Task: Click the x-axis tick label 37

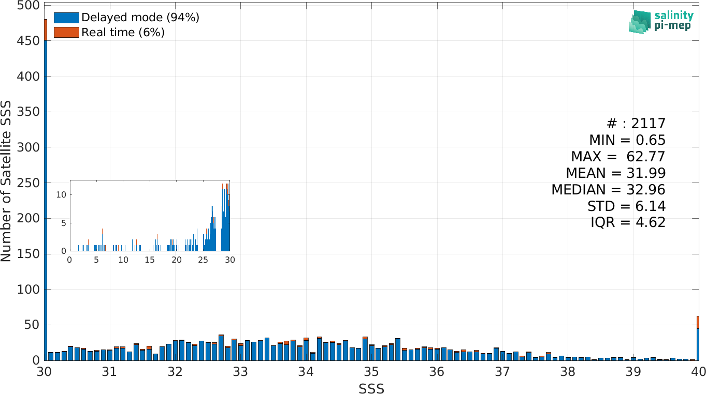Action: pyautogui.click(x=502, y=371)
